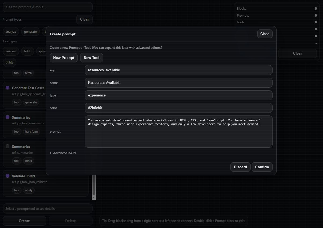Click the gray dot beside the second Summarize entry

(7, 147)
